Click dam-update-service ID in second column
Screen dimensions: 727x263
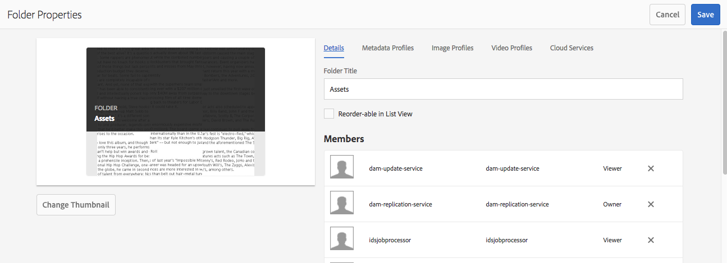tap(513, 168)
